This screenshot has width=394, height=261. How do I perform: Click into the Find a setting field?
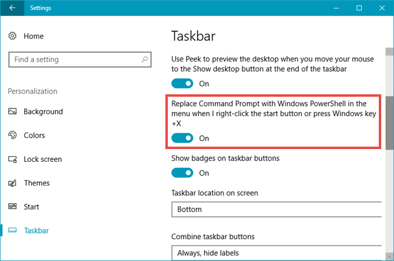[80, 60]
